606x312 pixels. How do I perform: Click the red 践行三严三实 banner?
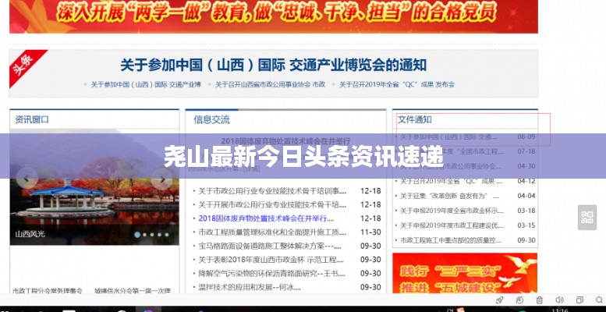465,273
